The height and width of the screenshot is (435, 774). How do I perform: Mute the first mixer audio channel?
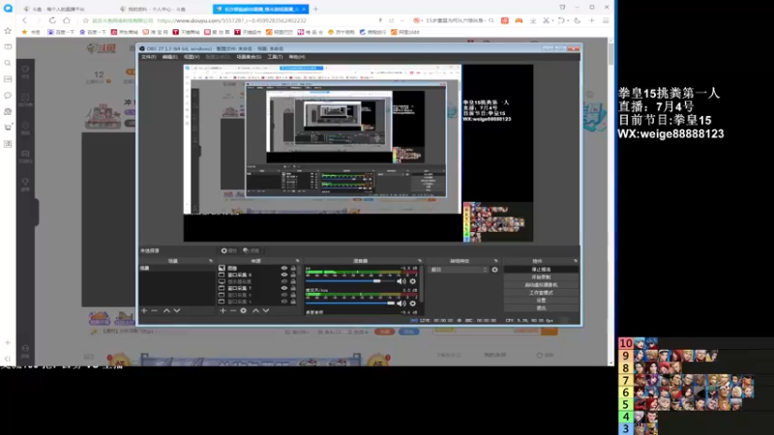(x=401, y=281)
